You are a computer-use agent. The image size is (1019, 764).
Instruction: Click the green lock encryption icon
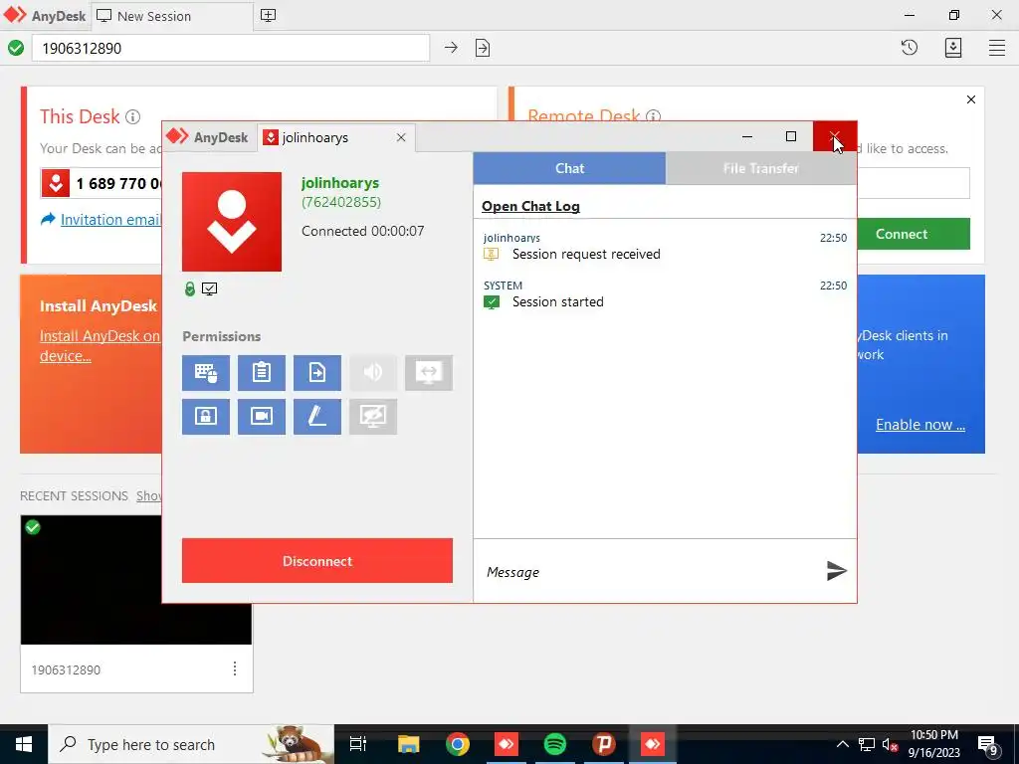coord(190,289)
